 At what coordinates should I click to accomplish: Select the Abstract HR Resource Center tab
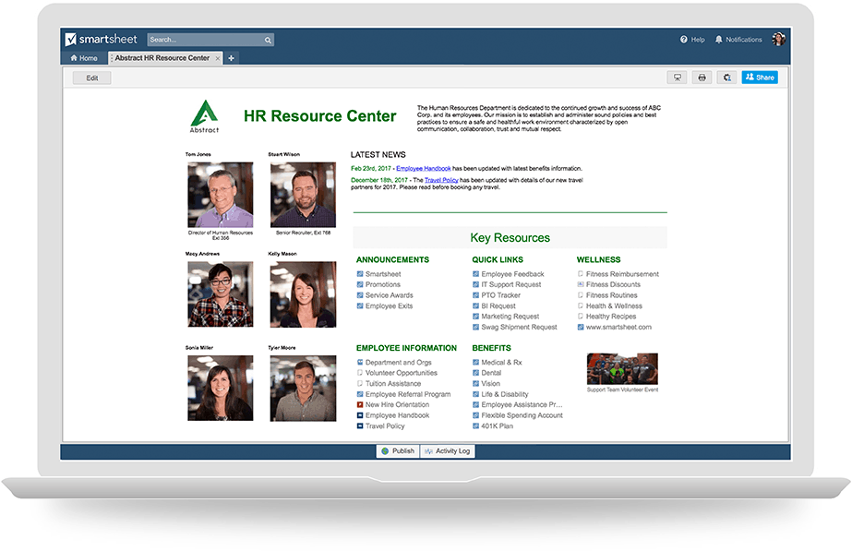pos(162,58)
